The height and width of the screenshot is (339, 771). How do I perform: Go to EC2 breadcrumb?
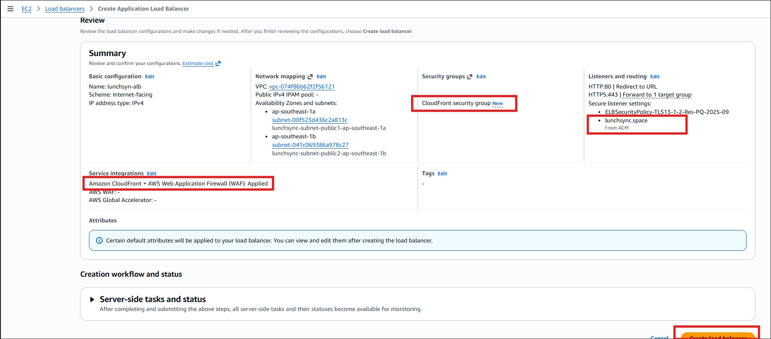(x=27, y=9)
